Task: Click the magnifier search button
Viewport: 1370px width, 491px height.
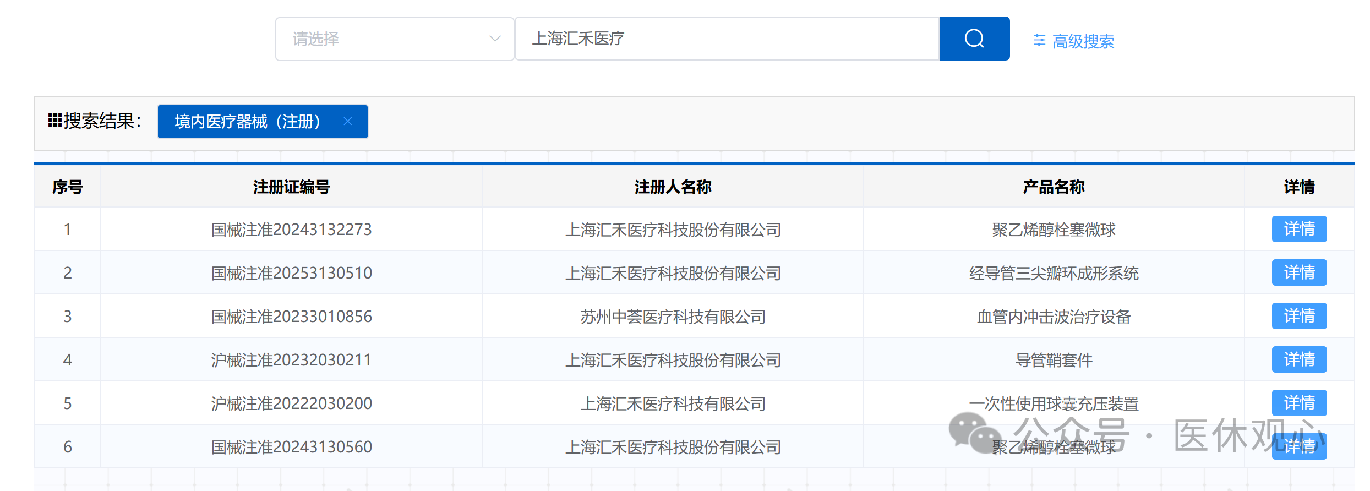Action: tap(974, 39)
